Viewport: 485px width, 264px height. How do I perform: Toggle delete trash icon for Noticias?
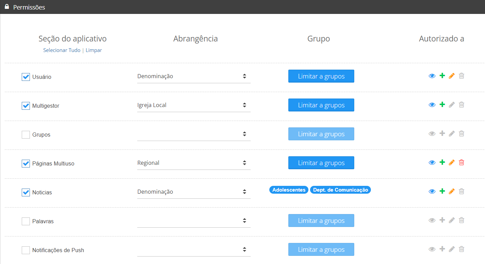tap(461, 191)
